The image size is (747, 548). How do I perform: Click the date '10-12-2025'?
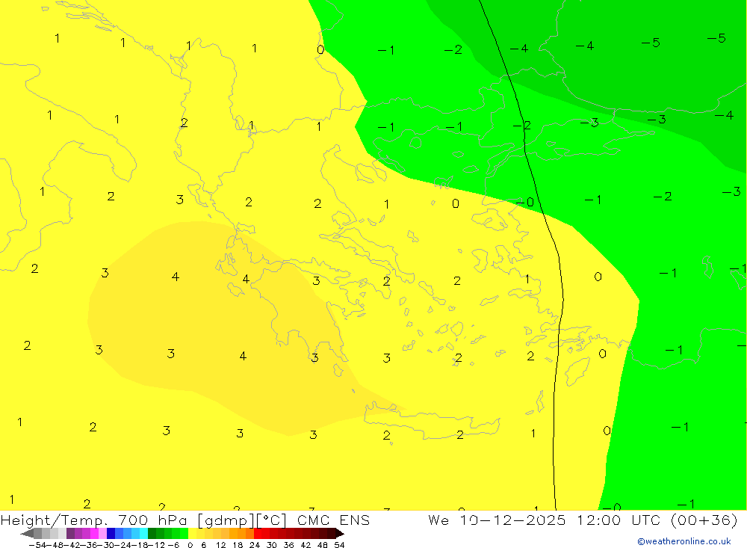coord(512,520)
